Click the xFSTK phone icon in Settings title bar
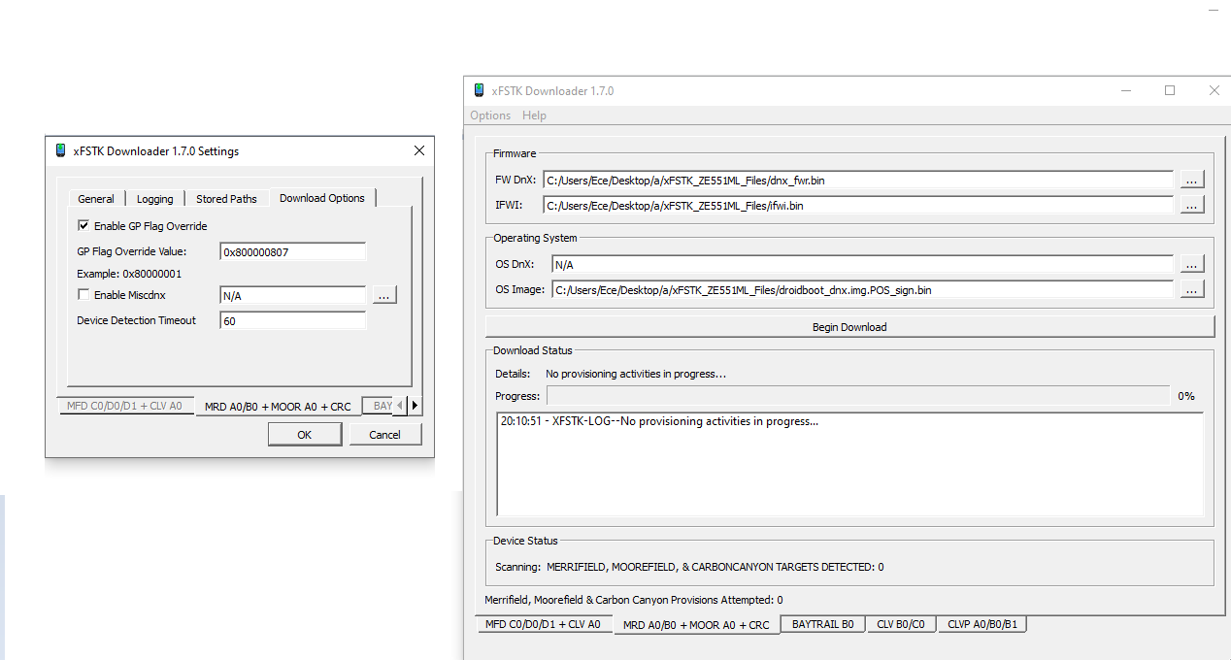Image resolution: width=1231 pixels, height=660 pixels. (x=61, y=150)
